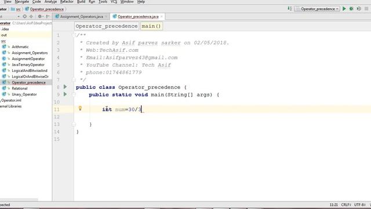Select Assignment_Operators in project tree
Viewport: 371px width, 209px height.
coord(30,53)
